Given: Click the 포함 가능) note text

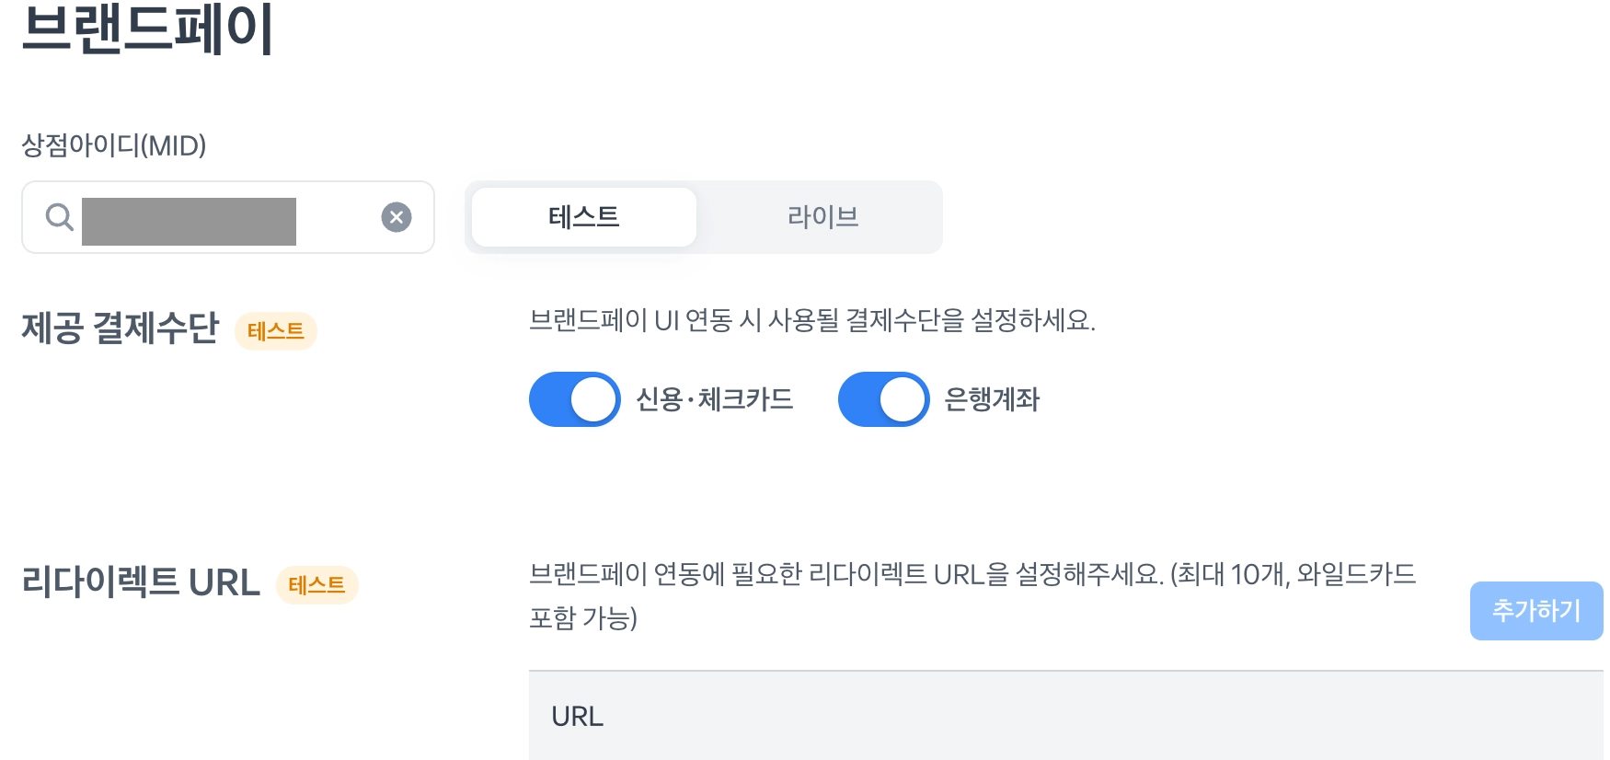Looking at the screenshot, I should pyautogui.click(x=583, y=617).
